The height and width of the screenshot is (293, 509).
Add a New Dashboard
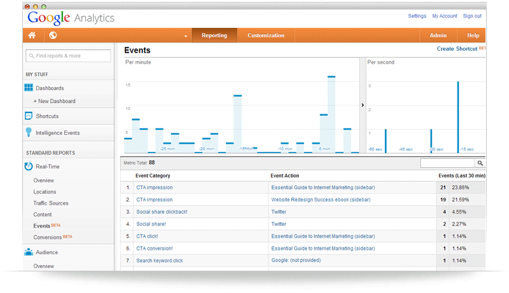click(55, 101)
